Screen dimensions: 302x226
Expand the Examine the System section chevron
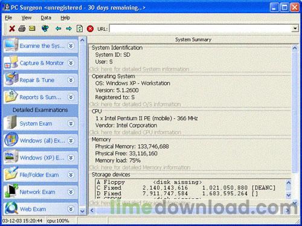pos(71,46)
